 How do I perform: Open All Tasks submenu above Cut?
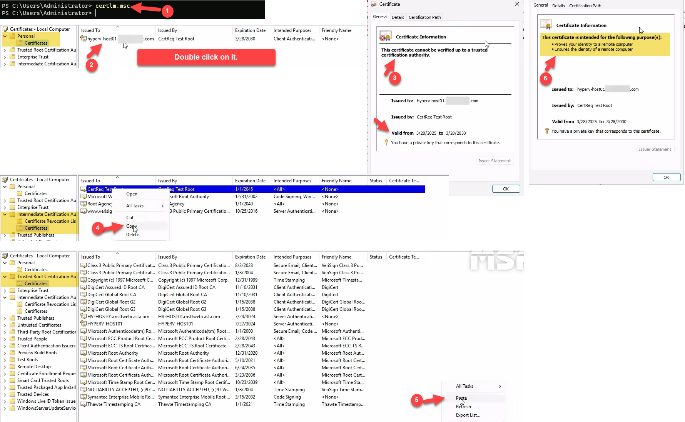pyautogui.click(x=140, y=206)
